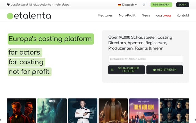Open the first poster with two men
This screenshot has height=123, width=196.
21,111
